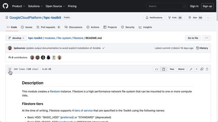
Task: Edit this file with pencil icon
Action: 191,69
